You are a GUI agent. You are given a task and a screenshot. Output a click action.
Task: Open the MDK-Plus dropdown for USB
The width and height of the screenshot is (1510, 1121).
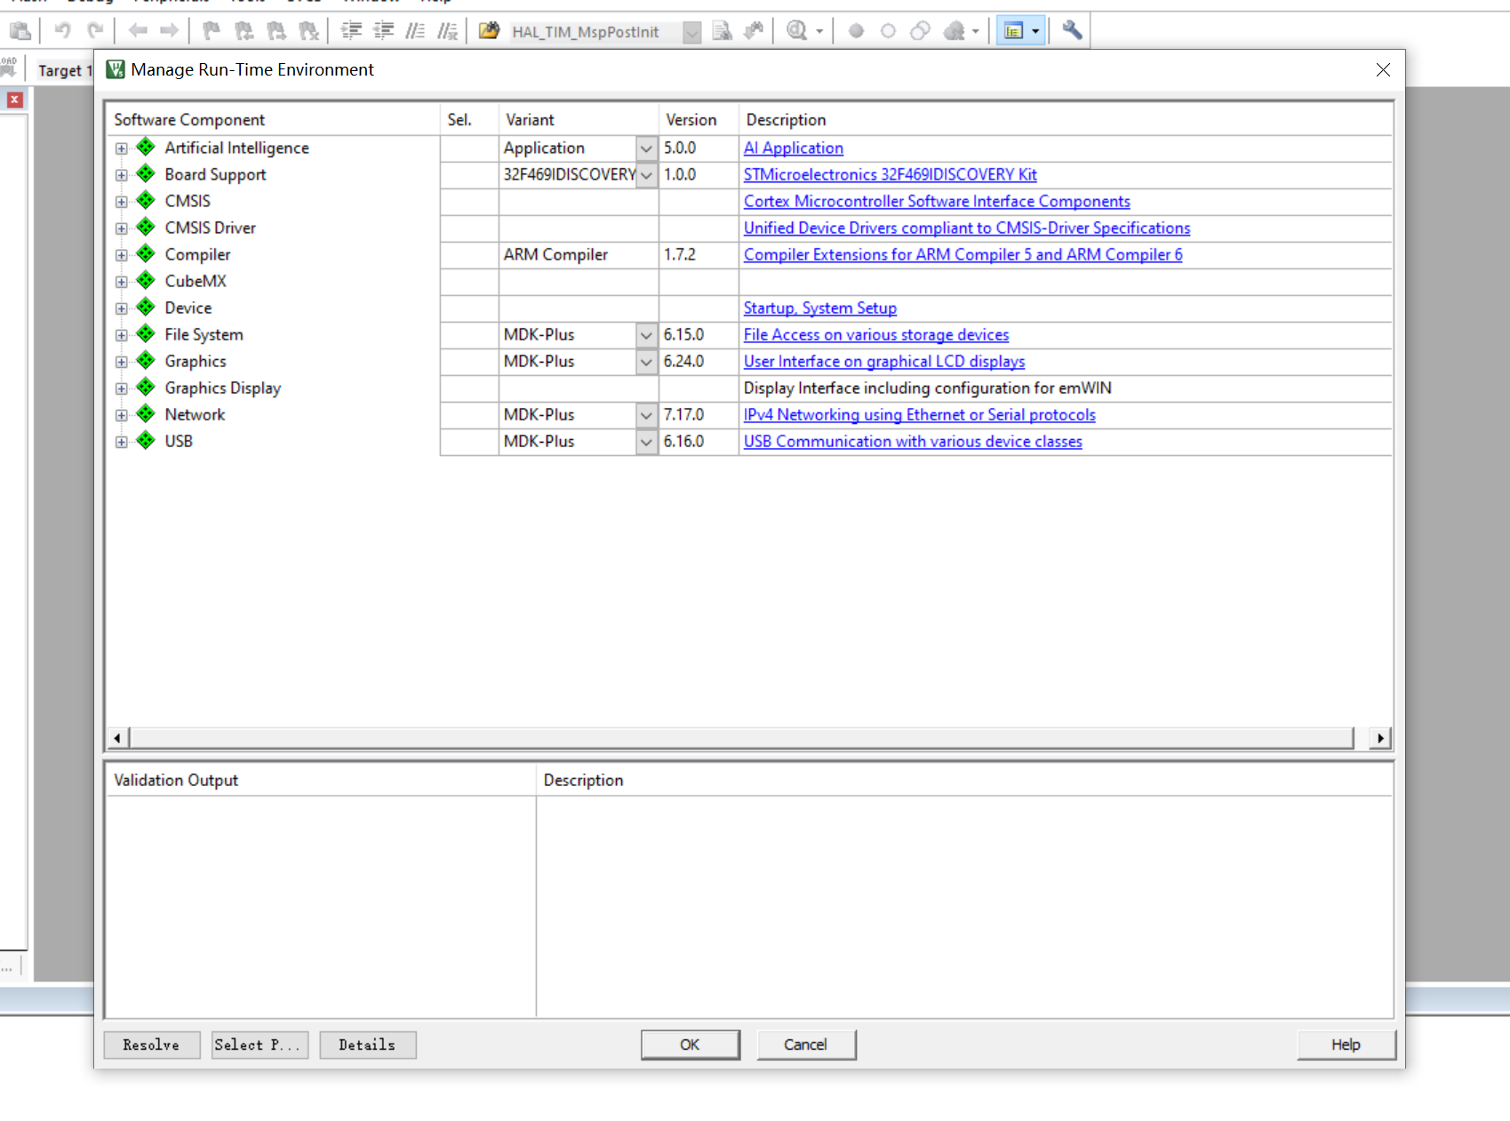pos(647,442)
